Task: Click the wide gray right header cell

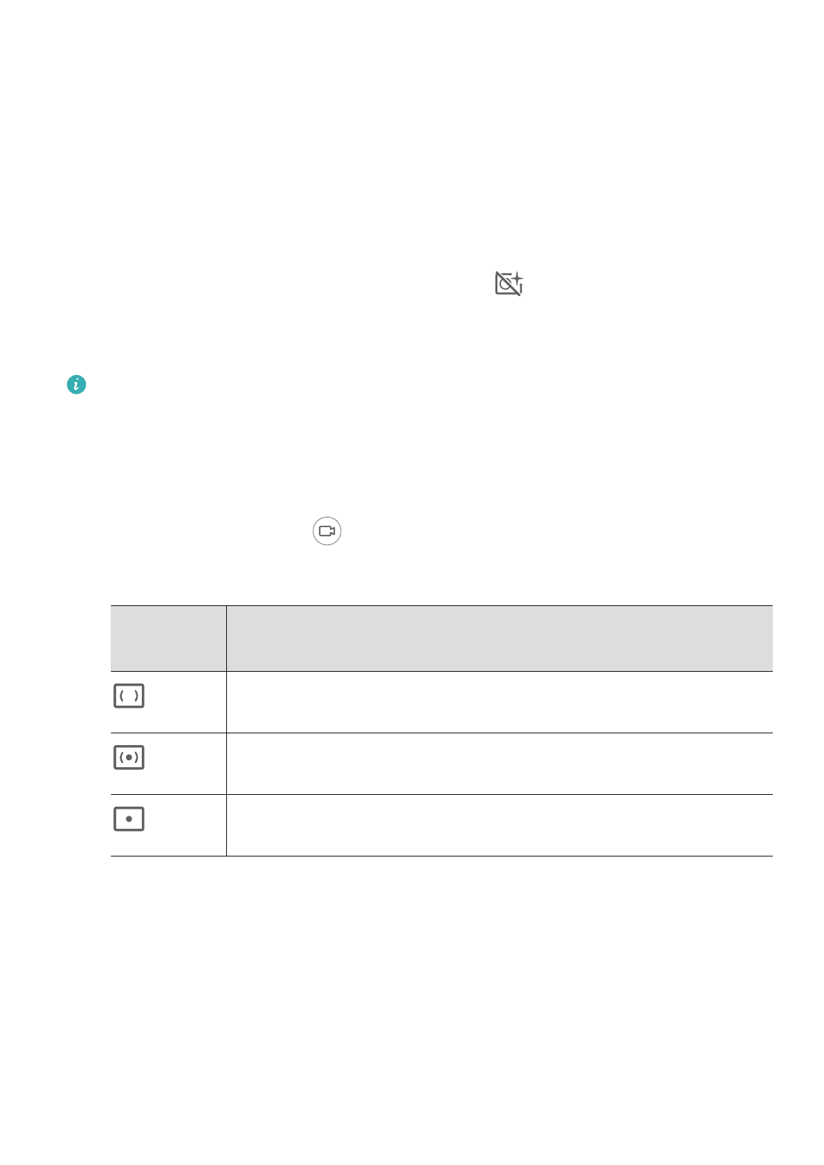Action: click(x=499, y=638)
